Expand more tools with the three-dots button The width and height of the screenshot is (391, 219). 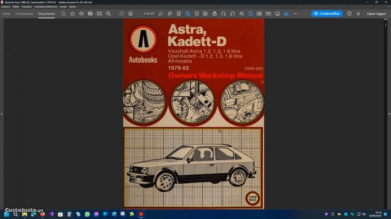[296, 14]
